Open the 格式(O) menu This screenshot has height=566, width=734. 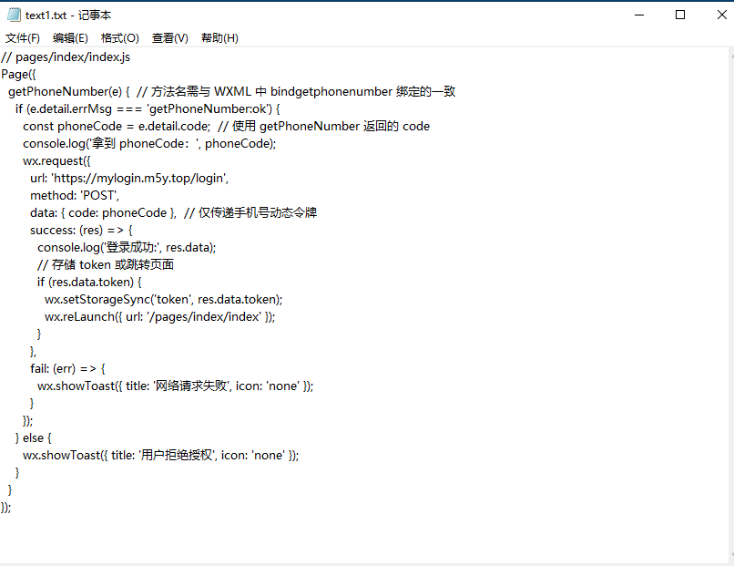point(120,38)
